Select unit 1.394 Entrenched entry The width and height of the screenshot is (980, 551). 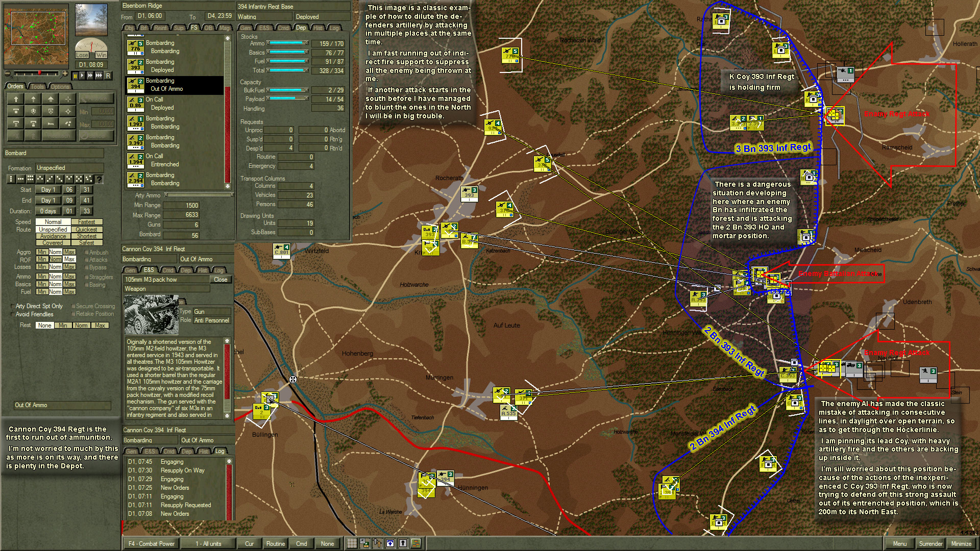[x=175, y=160]
